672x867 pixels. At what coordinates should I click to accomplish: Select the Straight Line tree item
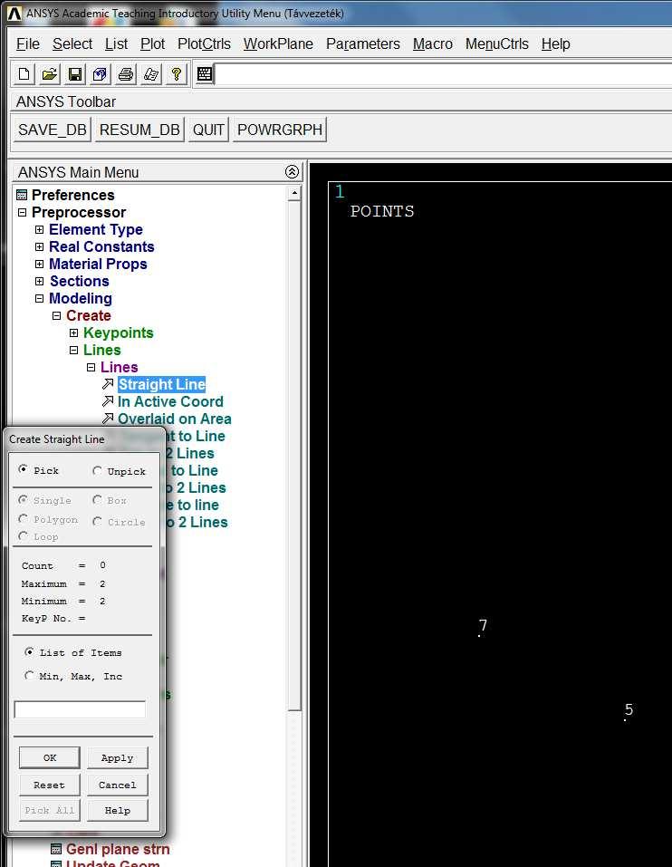161,384
